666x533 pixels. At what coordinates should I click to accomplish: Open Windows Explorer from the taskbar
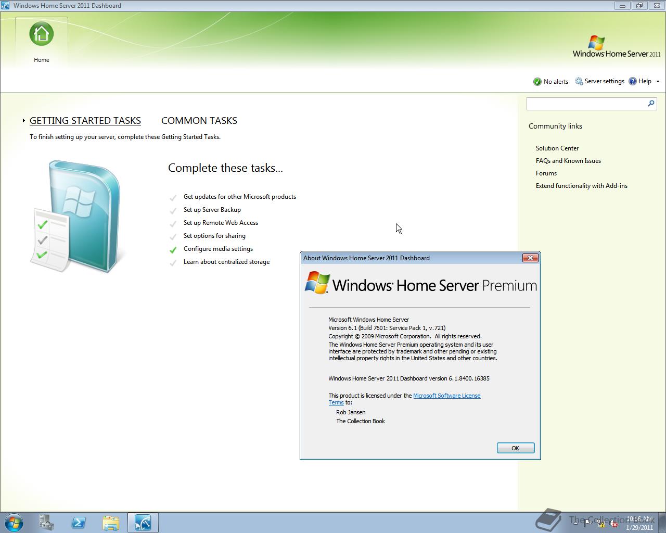[111, 522]
